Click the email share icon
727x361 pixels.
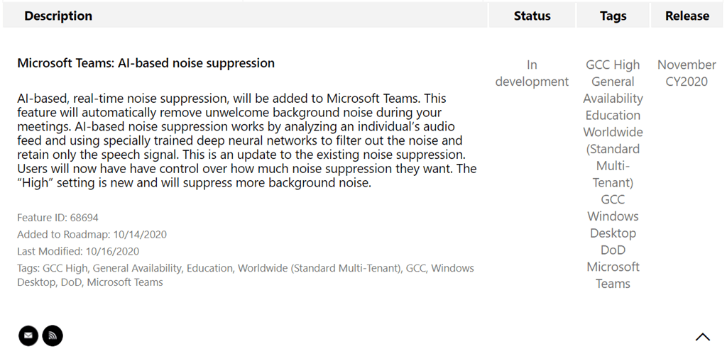coord(28,335)
